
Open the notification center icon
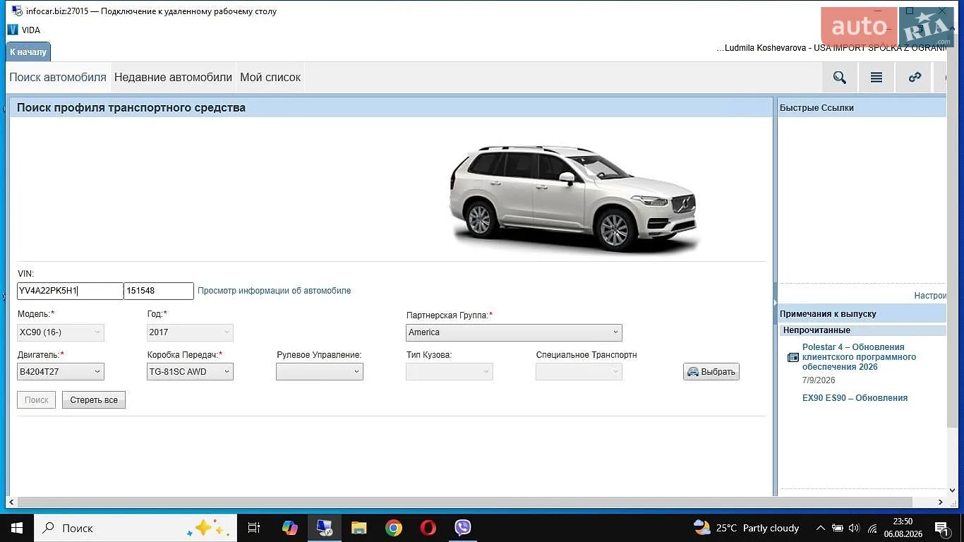941,528
